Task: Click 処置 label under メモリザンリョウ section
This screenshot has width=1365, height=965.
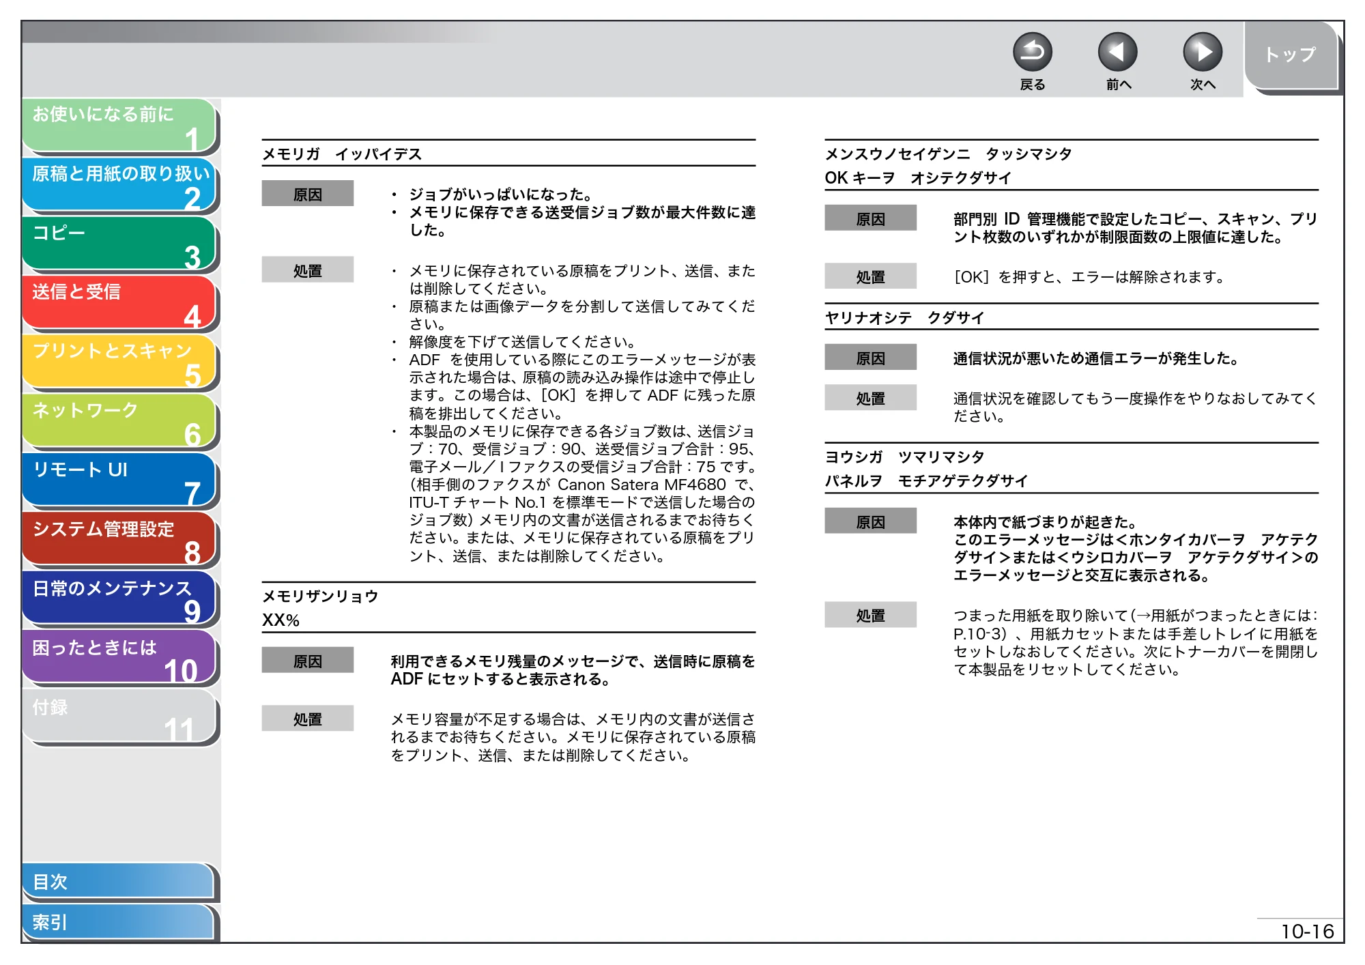Action: tap(308, 718)
